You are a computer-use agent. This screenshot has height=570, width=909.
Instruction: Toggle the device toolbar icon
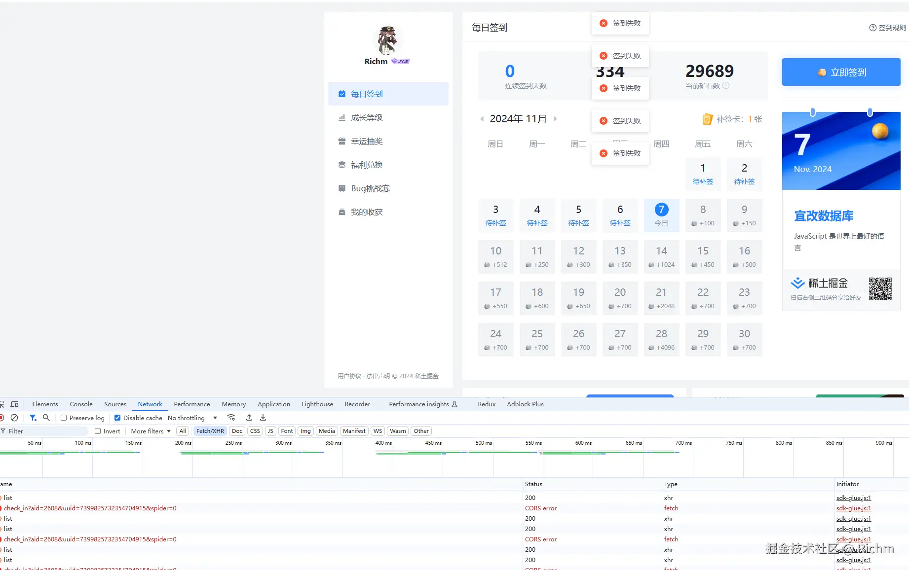coord(15,404)
